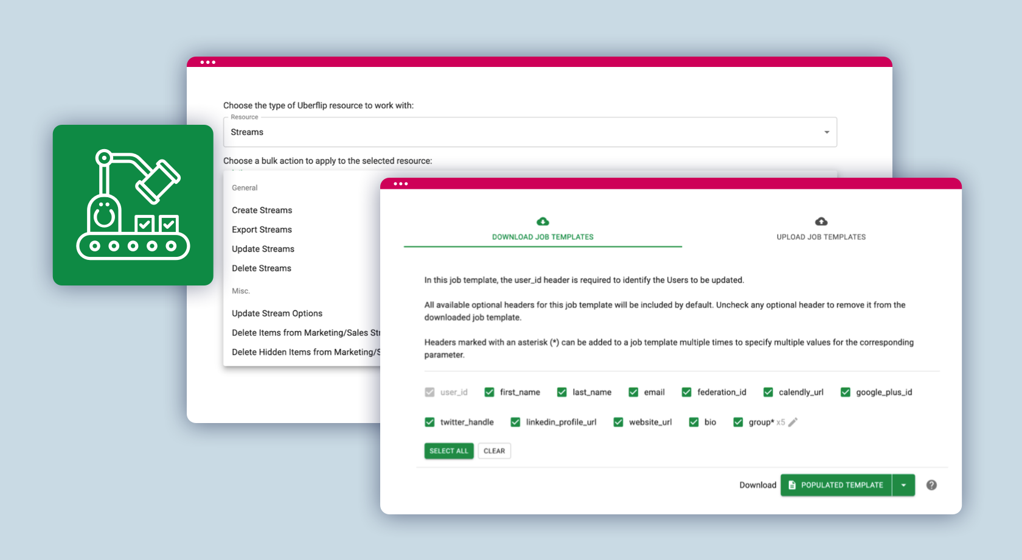The width and height of the screenshot is (1022, 560).
Task: Click the three dots on back window title bar
Action: pyautogui.click(x=208, y=62)
